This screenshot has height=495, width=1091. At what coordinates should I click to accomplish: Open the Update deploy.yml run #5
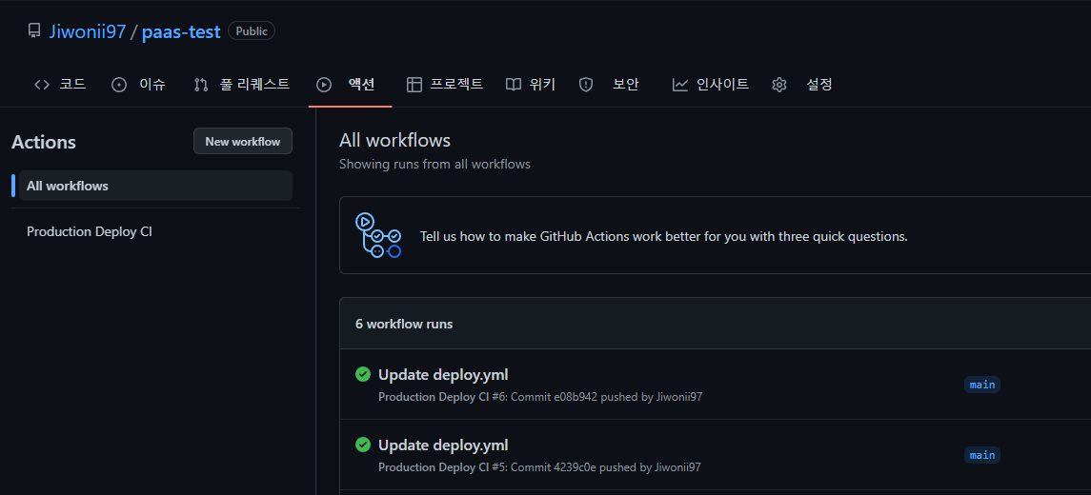click(443, 445)
